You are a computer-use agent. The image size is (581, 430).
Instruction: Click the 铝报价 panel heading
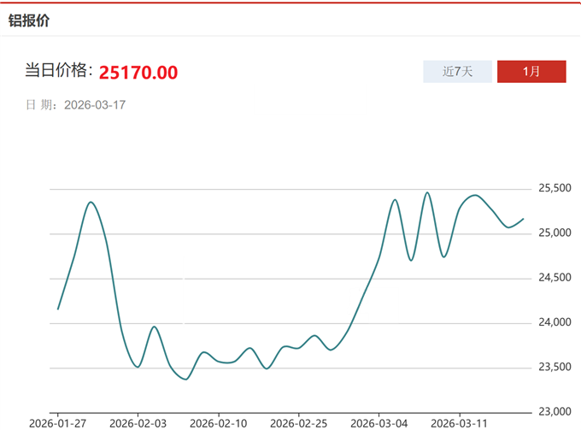tap(29, 21)
